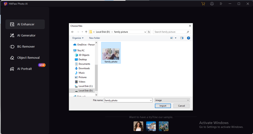Try the striped fish sample image
The image size is (253, 134).
[164, 126]
